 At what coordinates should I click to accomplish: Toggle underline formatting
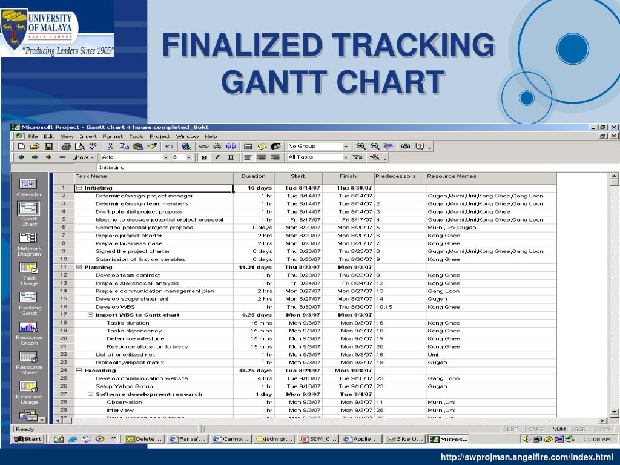(x=231, y=157)
